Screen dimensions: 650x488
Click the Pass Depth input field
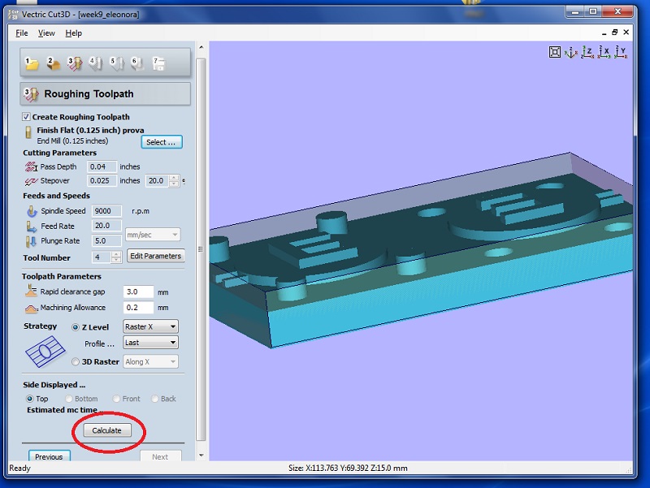[x=102, y=166]
